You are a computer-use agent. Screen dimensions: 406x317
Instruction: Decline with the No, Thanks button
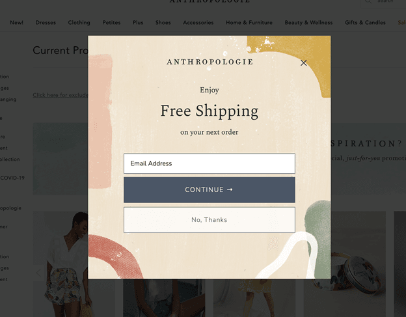coord(210,220)
